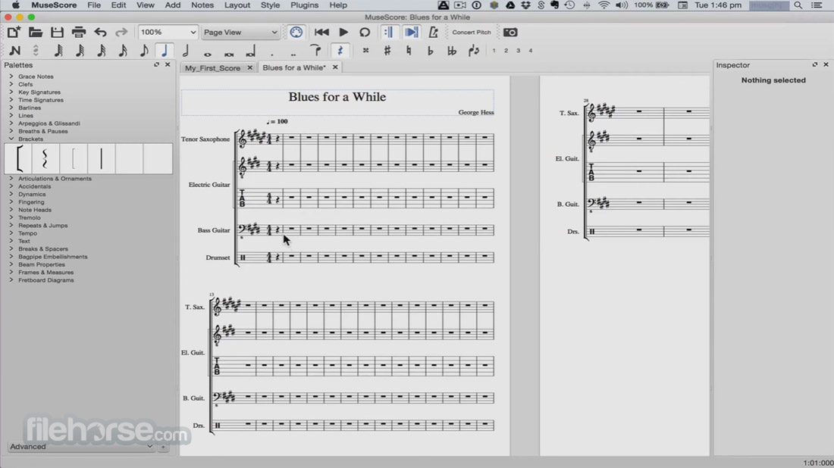Apply double flat accidental

pyautogui.click(x=452, y=51)
